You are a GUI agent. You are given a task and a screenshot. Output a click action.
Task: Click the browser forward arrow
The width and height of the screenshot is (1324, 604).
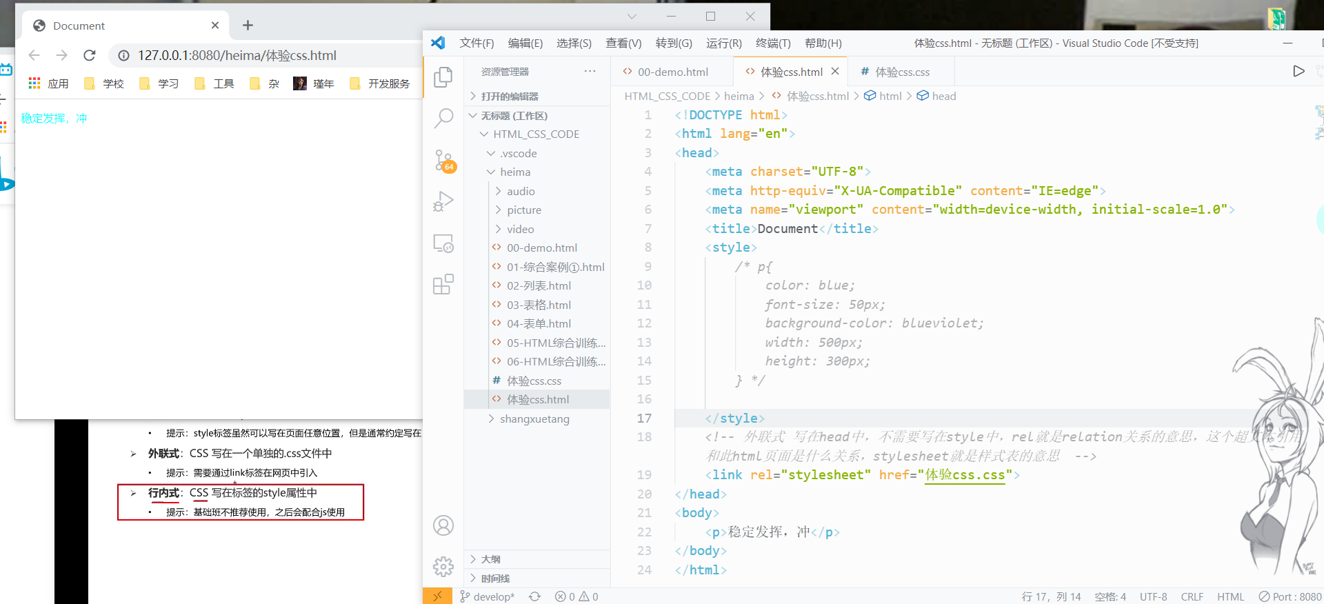click(62, 55)
